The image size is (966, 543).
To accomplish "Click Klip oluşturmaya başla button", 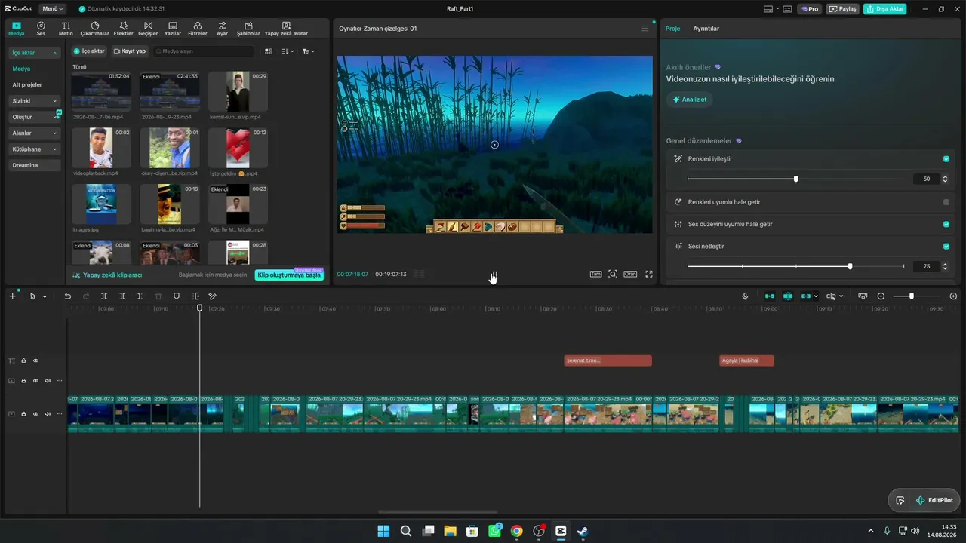I will pos(289,275).
